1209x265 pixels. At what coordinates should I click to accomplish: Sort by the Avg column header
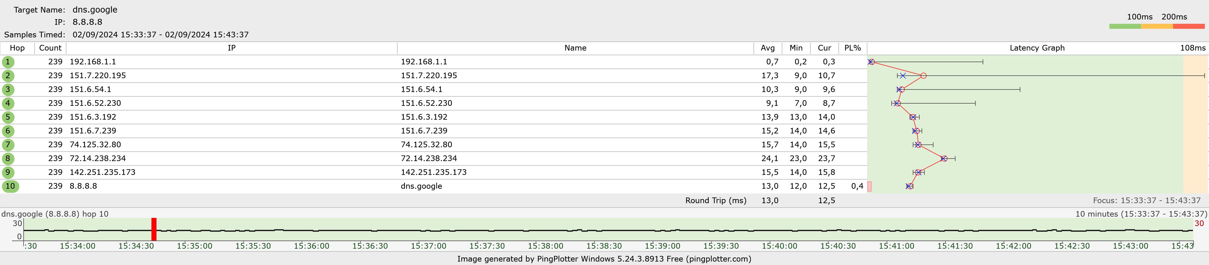click(x=768, y=48)
